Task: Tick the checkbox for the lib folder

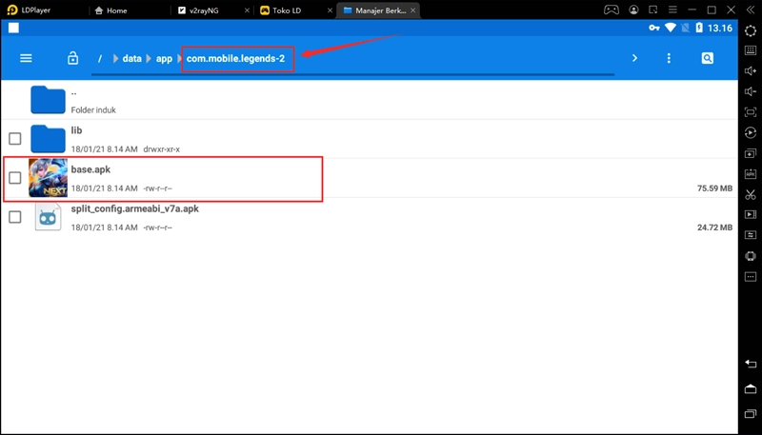Action: pyautogui.click(x=15, y=139)
